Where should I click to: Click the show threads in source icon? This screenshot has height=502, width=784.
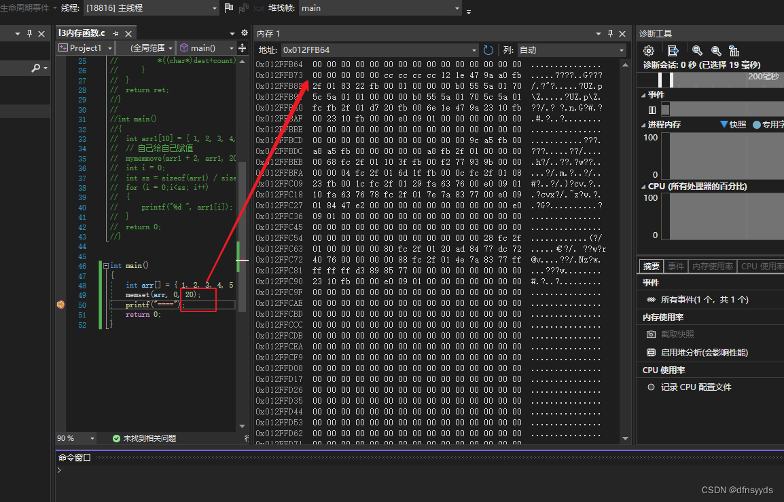[x=244, y=8]
